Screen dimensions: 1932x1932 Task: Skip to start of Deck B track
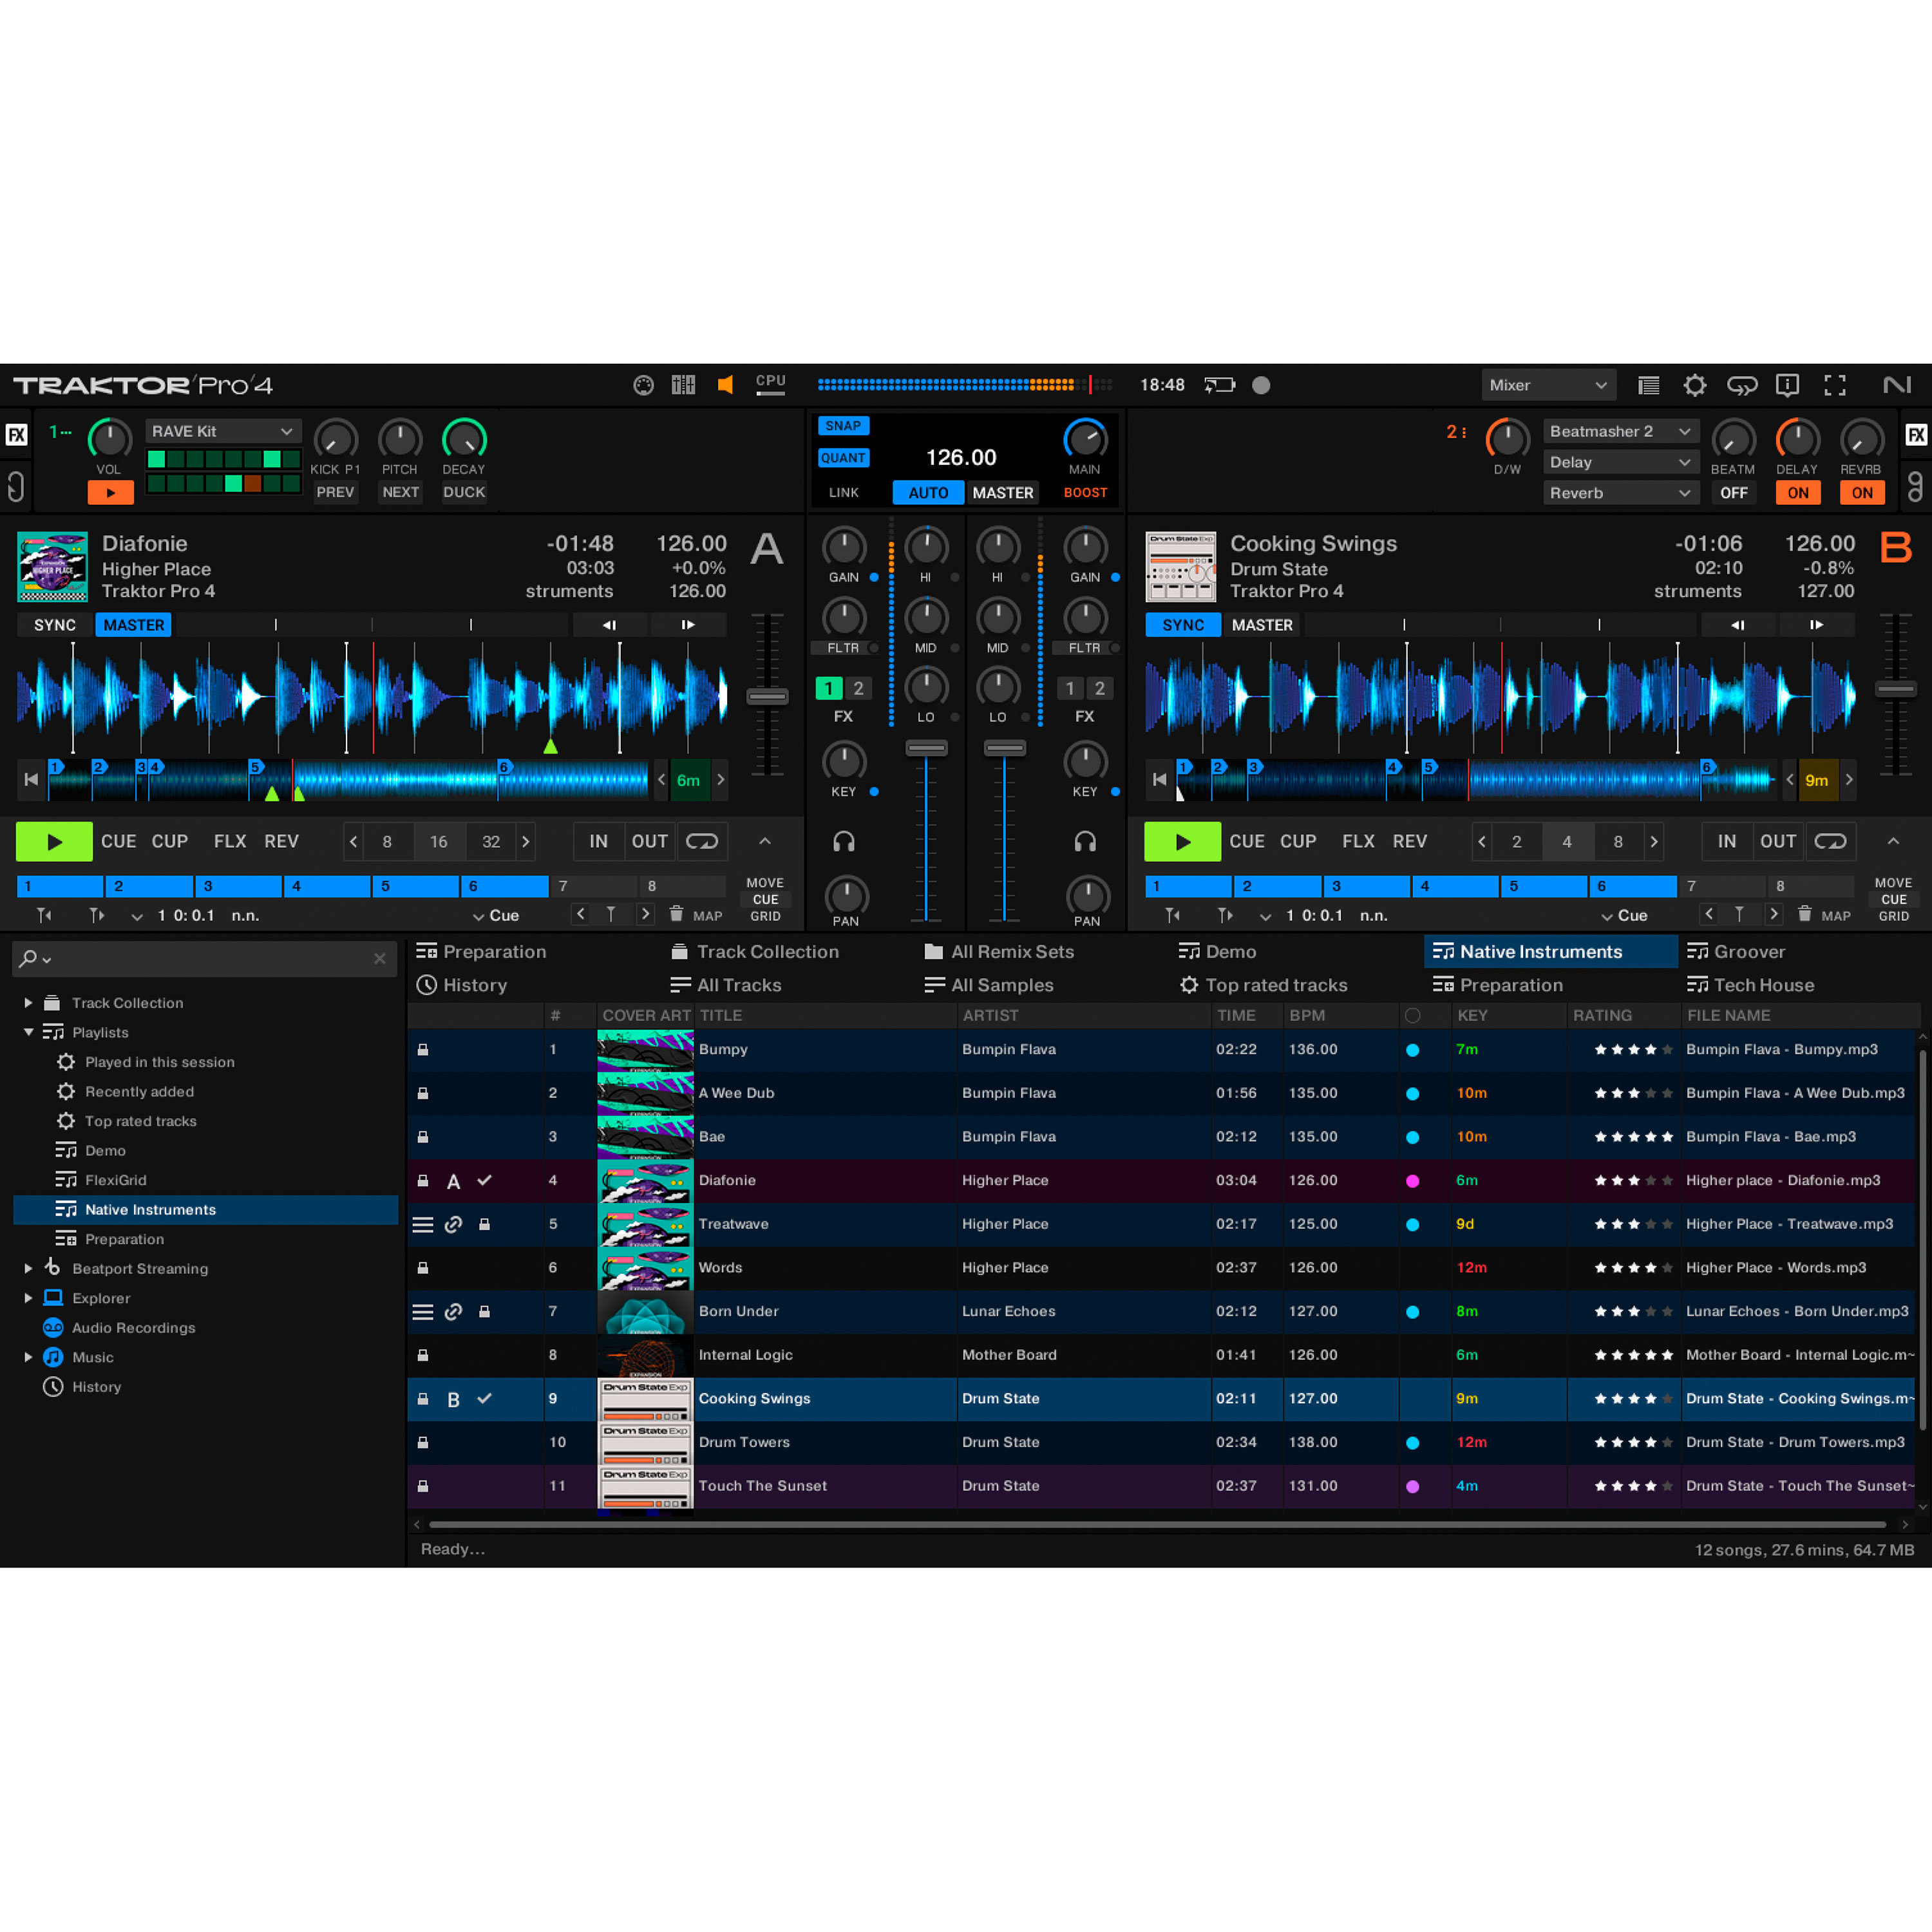click(x=1159, y=779)
